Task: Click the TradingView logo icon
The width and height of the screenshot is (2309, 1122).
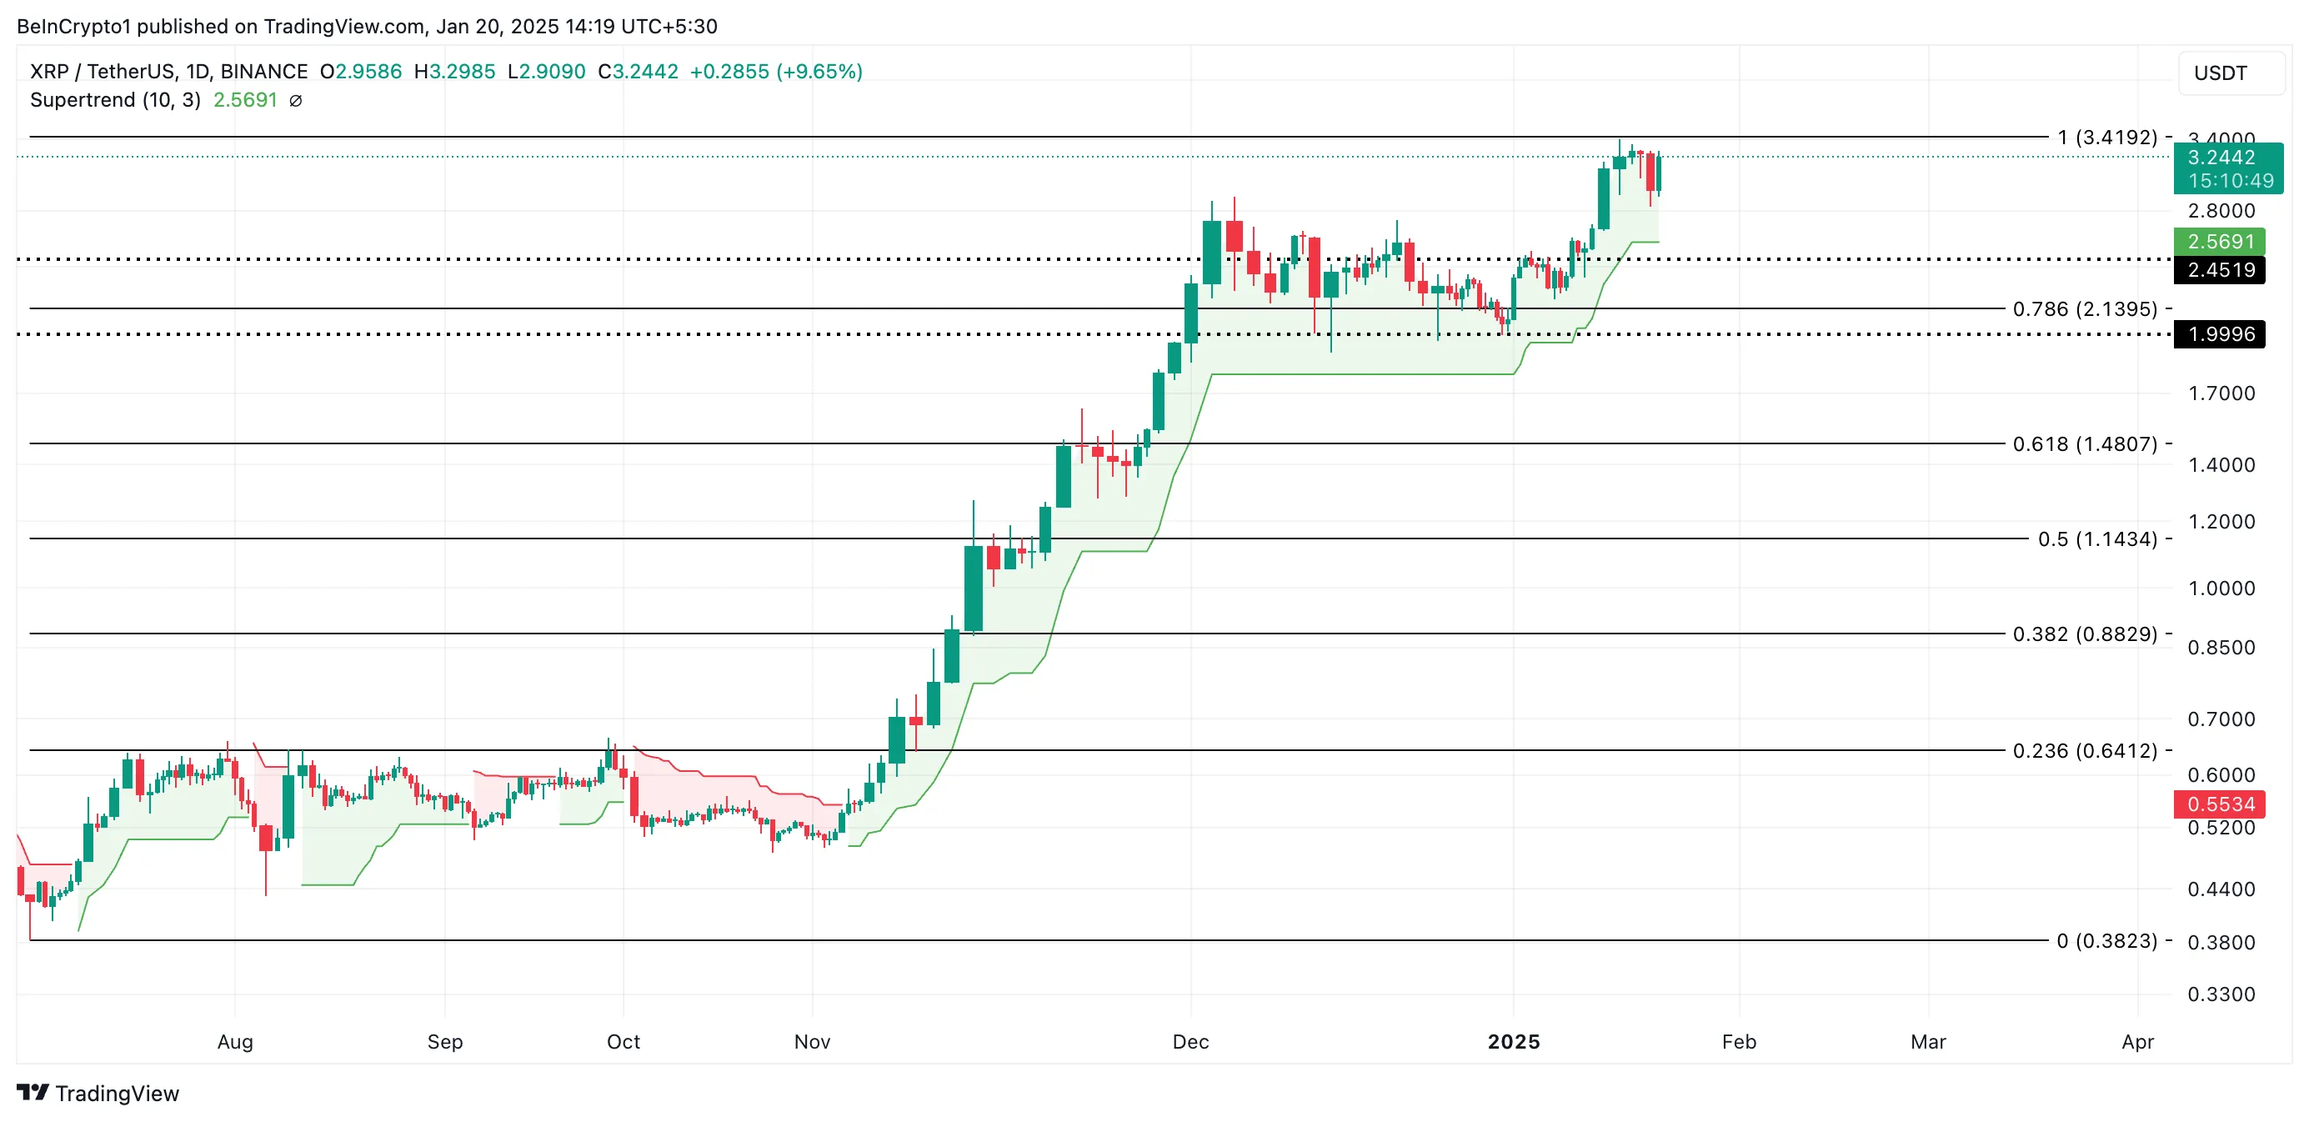Action: click(x=33, y=1093)
